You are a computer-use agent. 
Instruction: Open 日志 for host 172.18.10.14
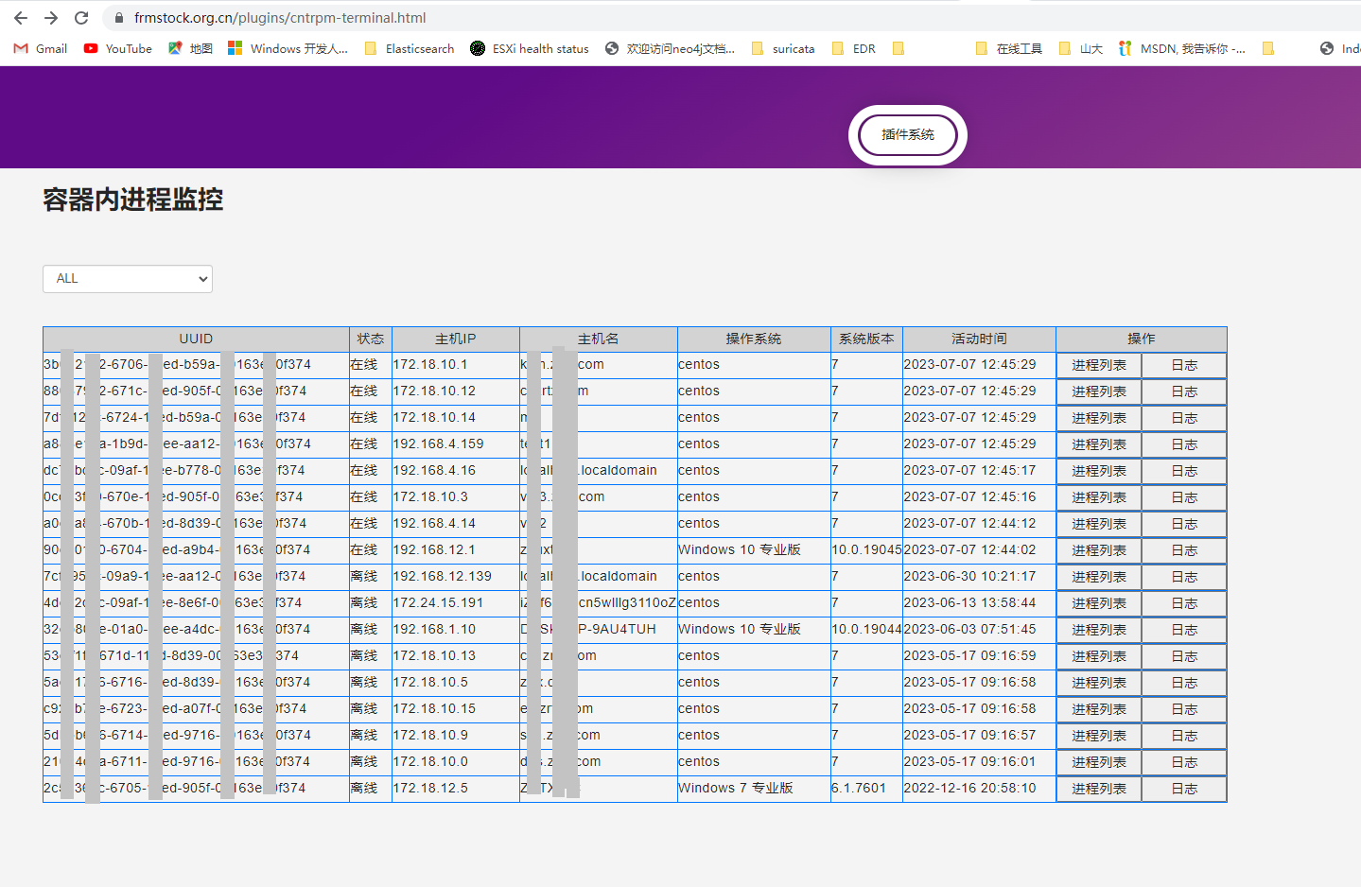click(x=1184, y=418)
